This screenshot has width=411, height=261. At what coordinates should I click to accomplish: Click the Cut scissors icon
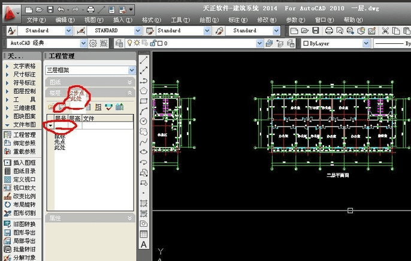[385, 31]
